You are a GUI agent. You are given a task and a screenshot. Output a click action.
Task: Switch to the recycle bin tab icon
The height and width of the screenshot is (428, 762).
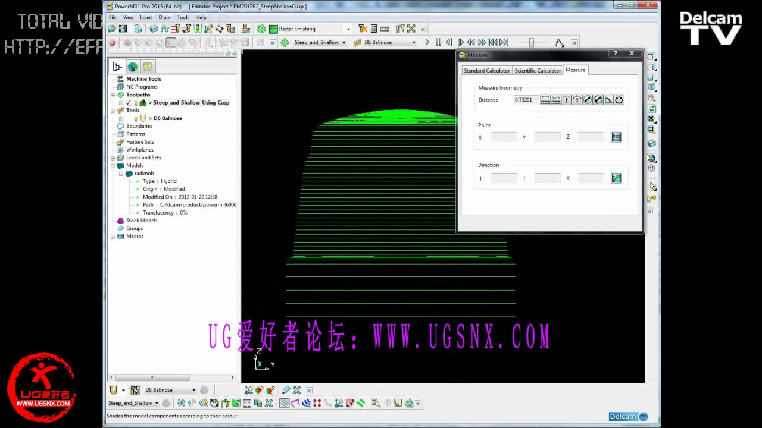pos(148,67)
